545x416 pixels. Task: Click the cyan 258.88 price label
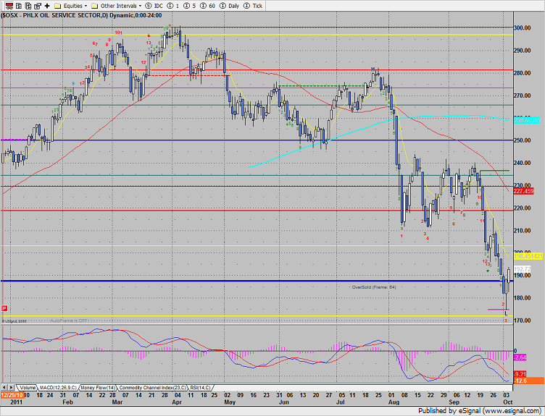527,120
